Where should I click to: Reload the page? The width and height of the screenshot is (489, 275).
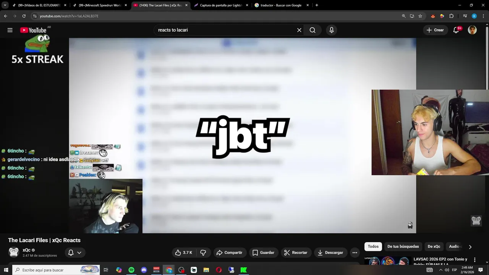pos(24,16)
